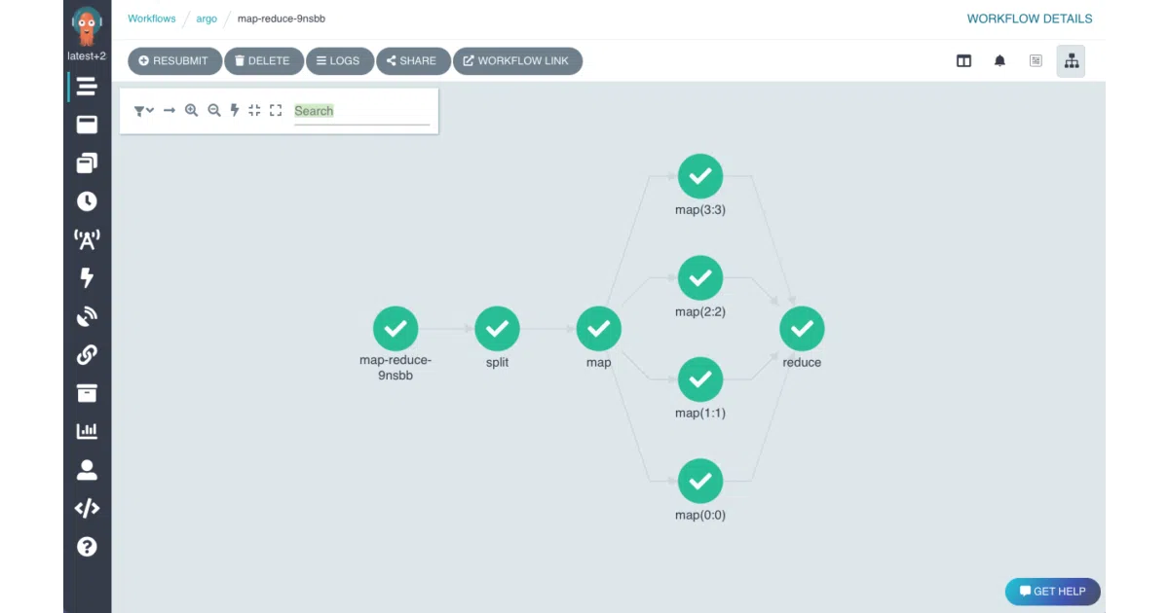Open the WORKFLOW LINK button
The image size is (1169, 613).
tap(517, 60)
